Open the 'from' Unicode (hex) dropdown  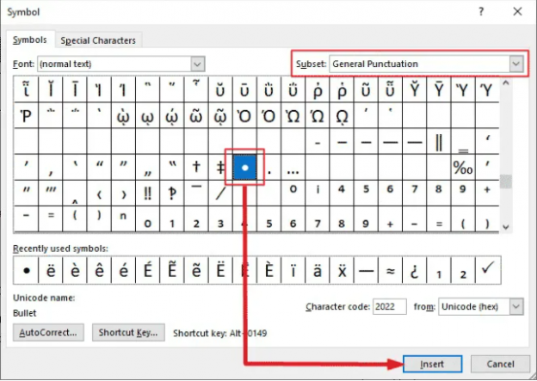click(x=515, y=306)
